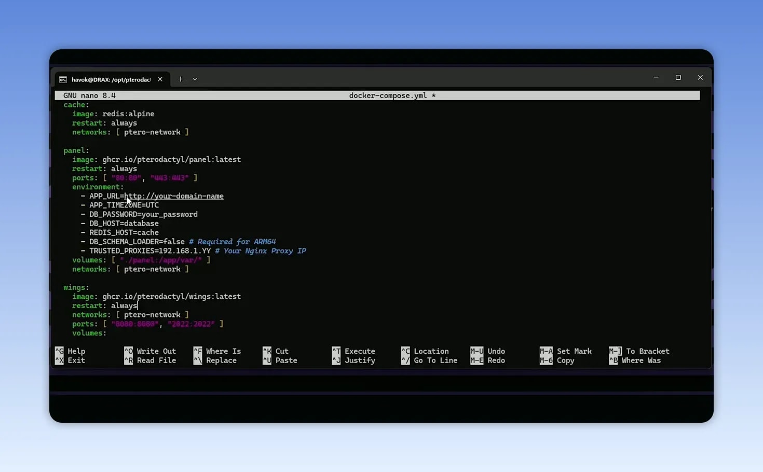Click the "./panel:/app/var/" volume string
This screenshot has width=763, height=472.
161,260
